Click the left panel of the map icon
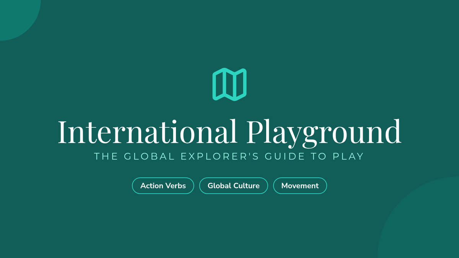Viewport: 459px width, 258px height. [x=218, y=84]
